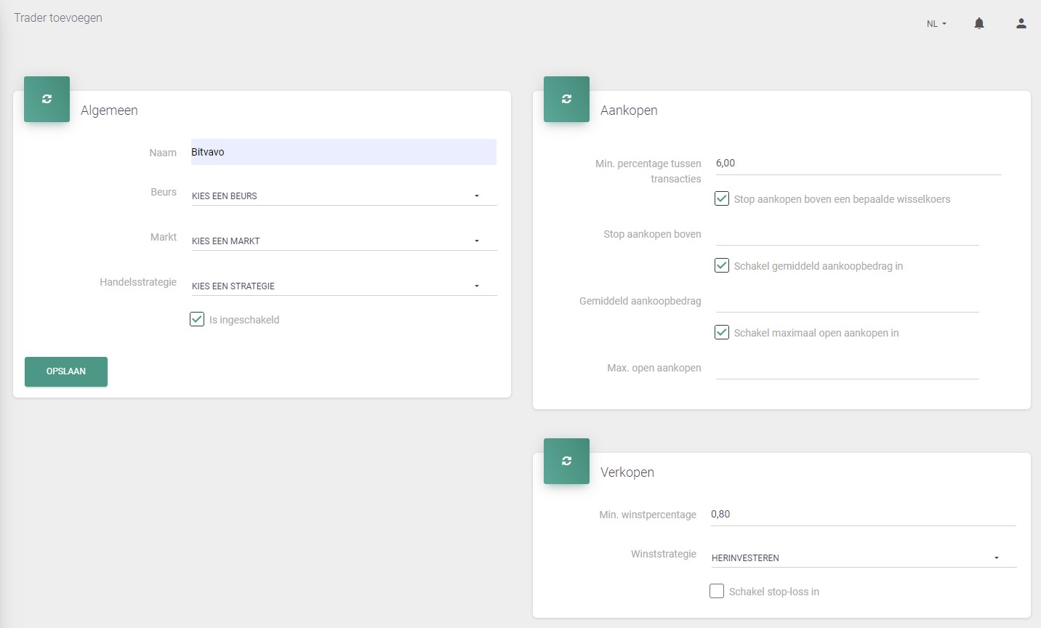This screenshot has width=1041, height=628.
Task: Open the NL language selector menu
Action: (x=936, y=24)
